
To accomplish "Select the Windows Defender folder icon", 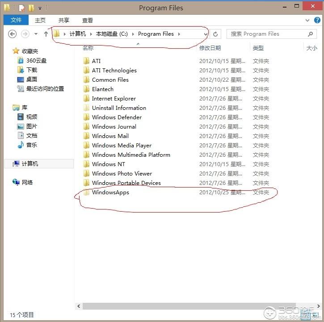I will [x=86, y=117].
